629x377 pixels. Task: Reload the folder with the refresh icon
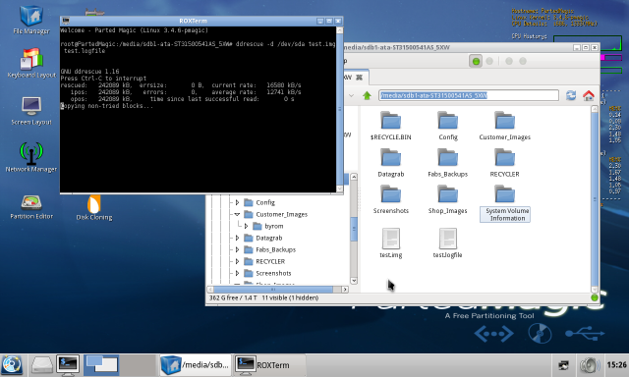(x=571, y=95)
